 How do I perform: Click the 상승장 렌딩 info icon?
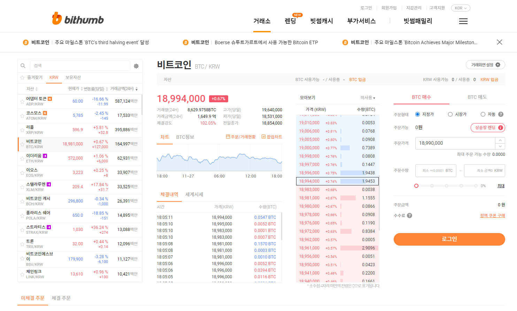tap(501, 128)
